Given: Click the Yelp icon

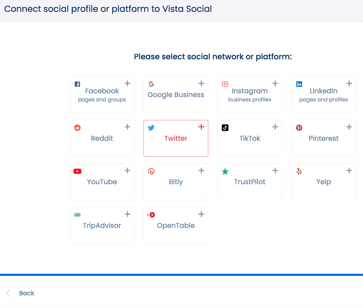Looking at the screenshot, I should (299, 171).
